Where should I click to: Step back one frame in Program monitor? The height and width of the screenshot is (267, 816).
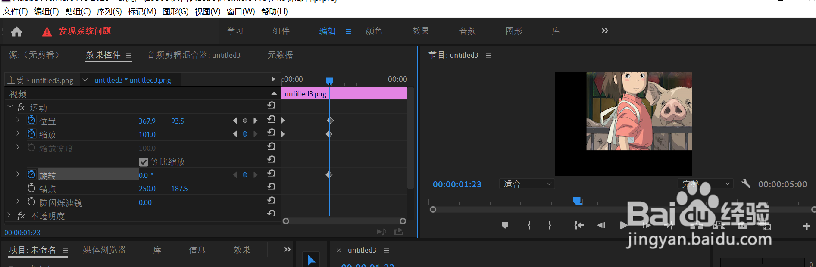(601, 225)
